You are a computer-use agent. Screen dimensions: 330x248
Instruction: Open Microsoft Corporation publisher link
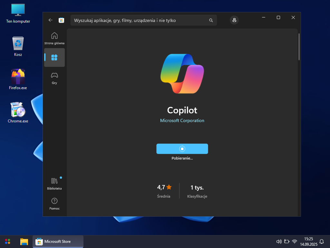point(182,120)
